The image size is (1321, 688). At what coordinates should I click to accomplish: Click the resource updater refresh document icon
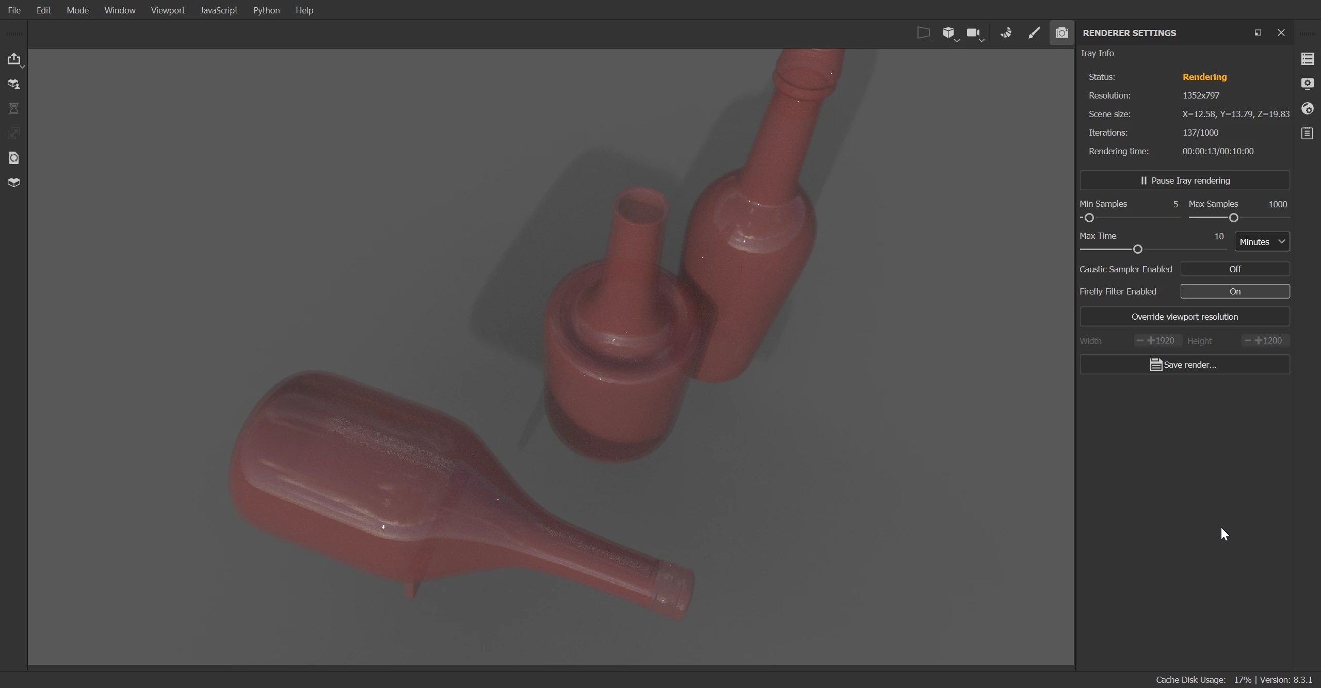pos(14,158)
